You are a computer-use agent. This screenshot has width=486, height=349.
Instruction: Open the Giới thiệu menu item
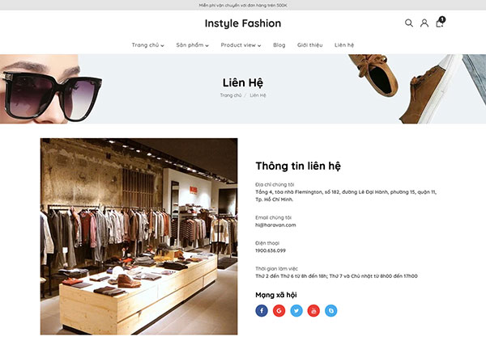click(x=310, y=44)
